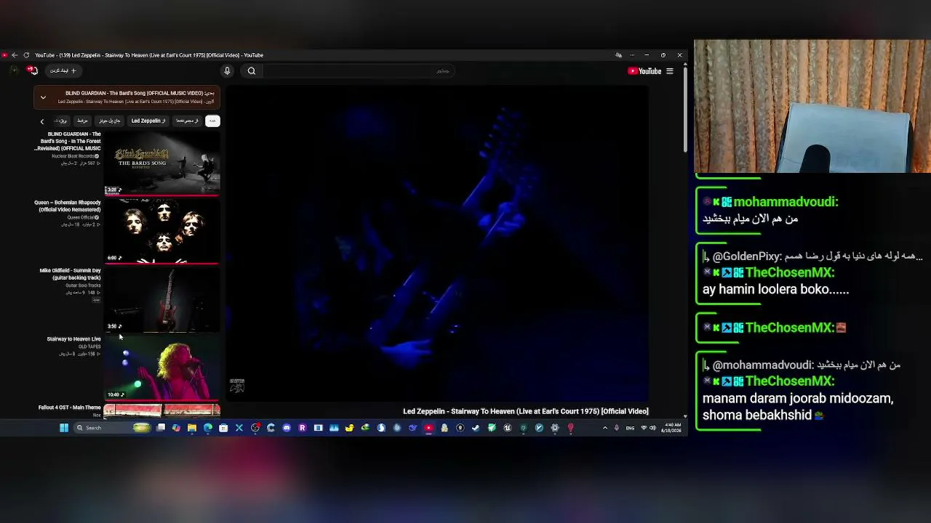This screenshot has width=931, height=523.
Task: Select the filter chip left of Led Zeppelin
Action: click(110, 121)
